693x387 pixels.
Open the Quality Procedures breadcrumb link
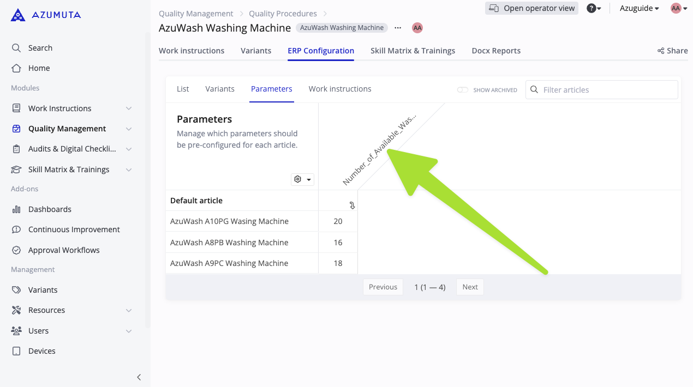click(x=283, y=13)
